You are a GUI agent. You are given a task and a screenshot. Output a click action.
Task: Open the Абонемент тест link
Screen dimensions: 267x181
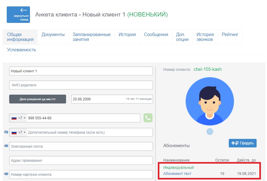tap(177, 174)
